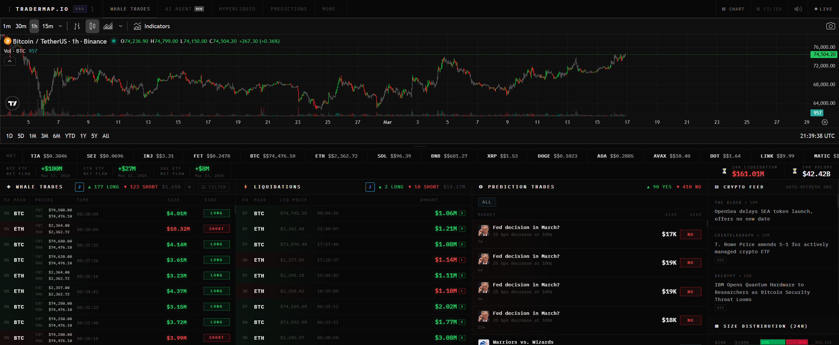This screenshot has width=839, height=345.
Task: Open chart settings gear on time axis
Action: [x=825, y=122]
